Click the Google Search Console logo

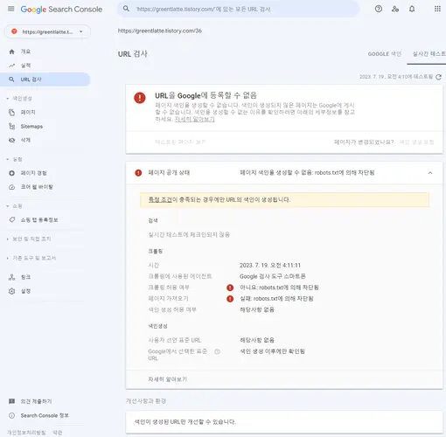coord(61,10)
